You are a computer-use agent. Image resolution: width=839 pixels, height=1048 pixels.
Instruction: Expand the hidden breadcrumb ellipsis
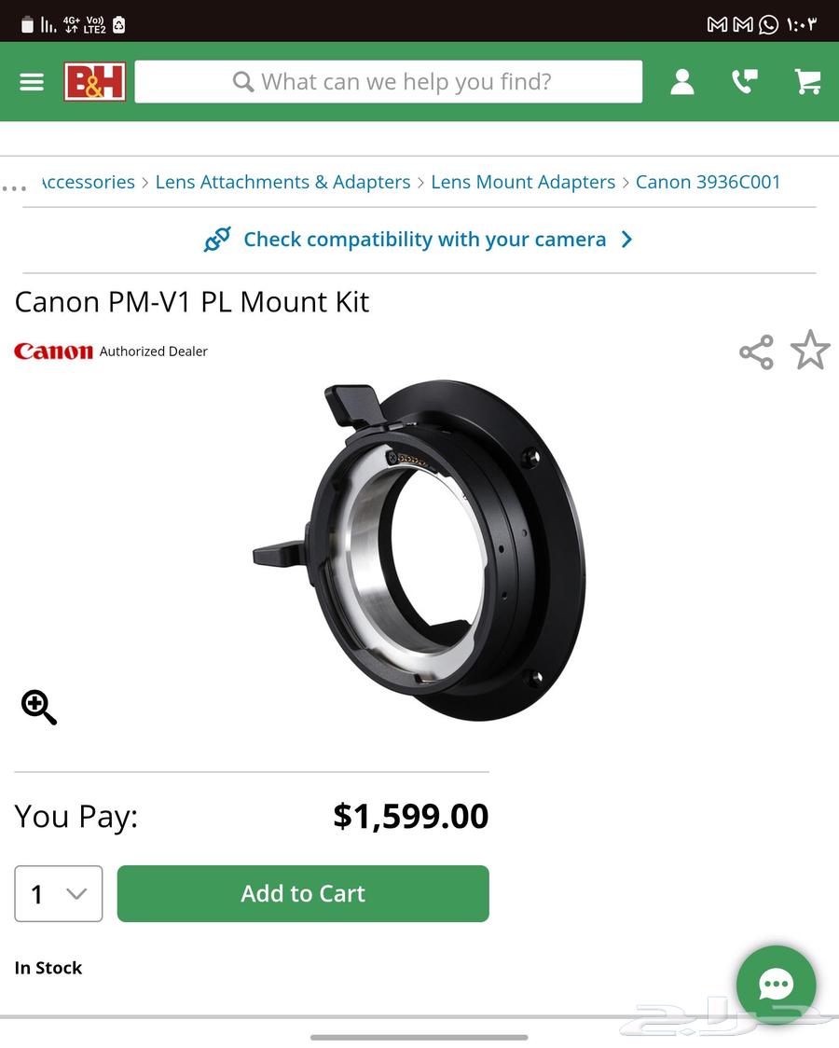(14, 187)
